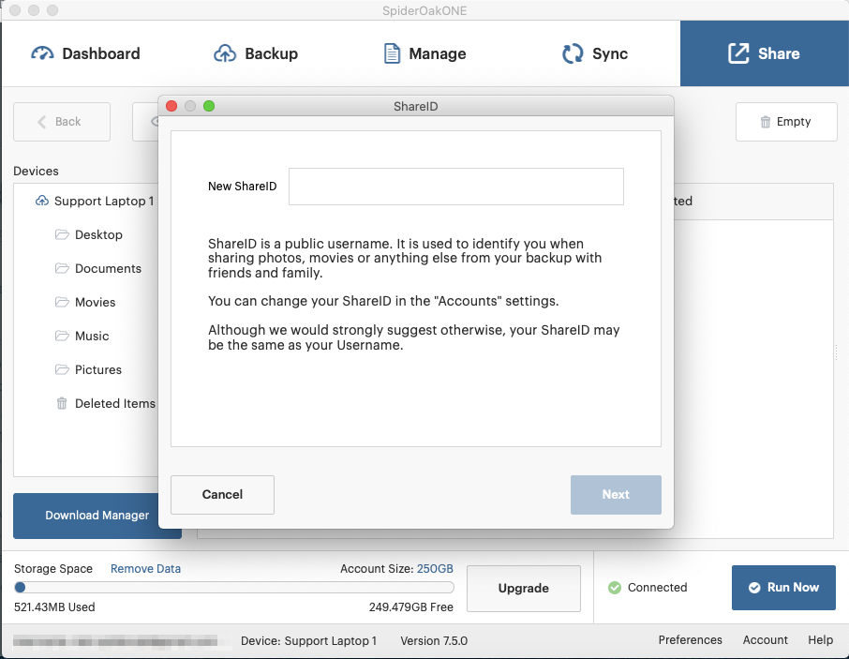Cancel the ShareID dialog
The image size is (849, 659).
click(x=222, y=495)
